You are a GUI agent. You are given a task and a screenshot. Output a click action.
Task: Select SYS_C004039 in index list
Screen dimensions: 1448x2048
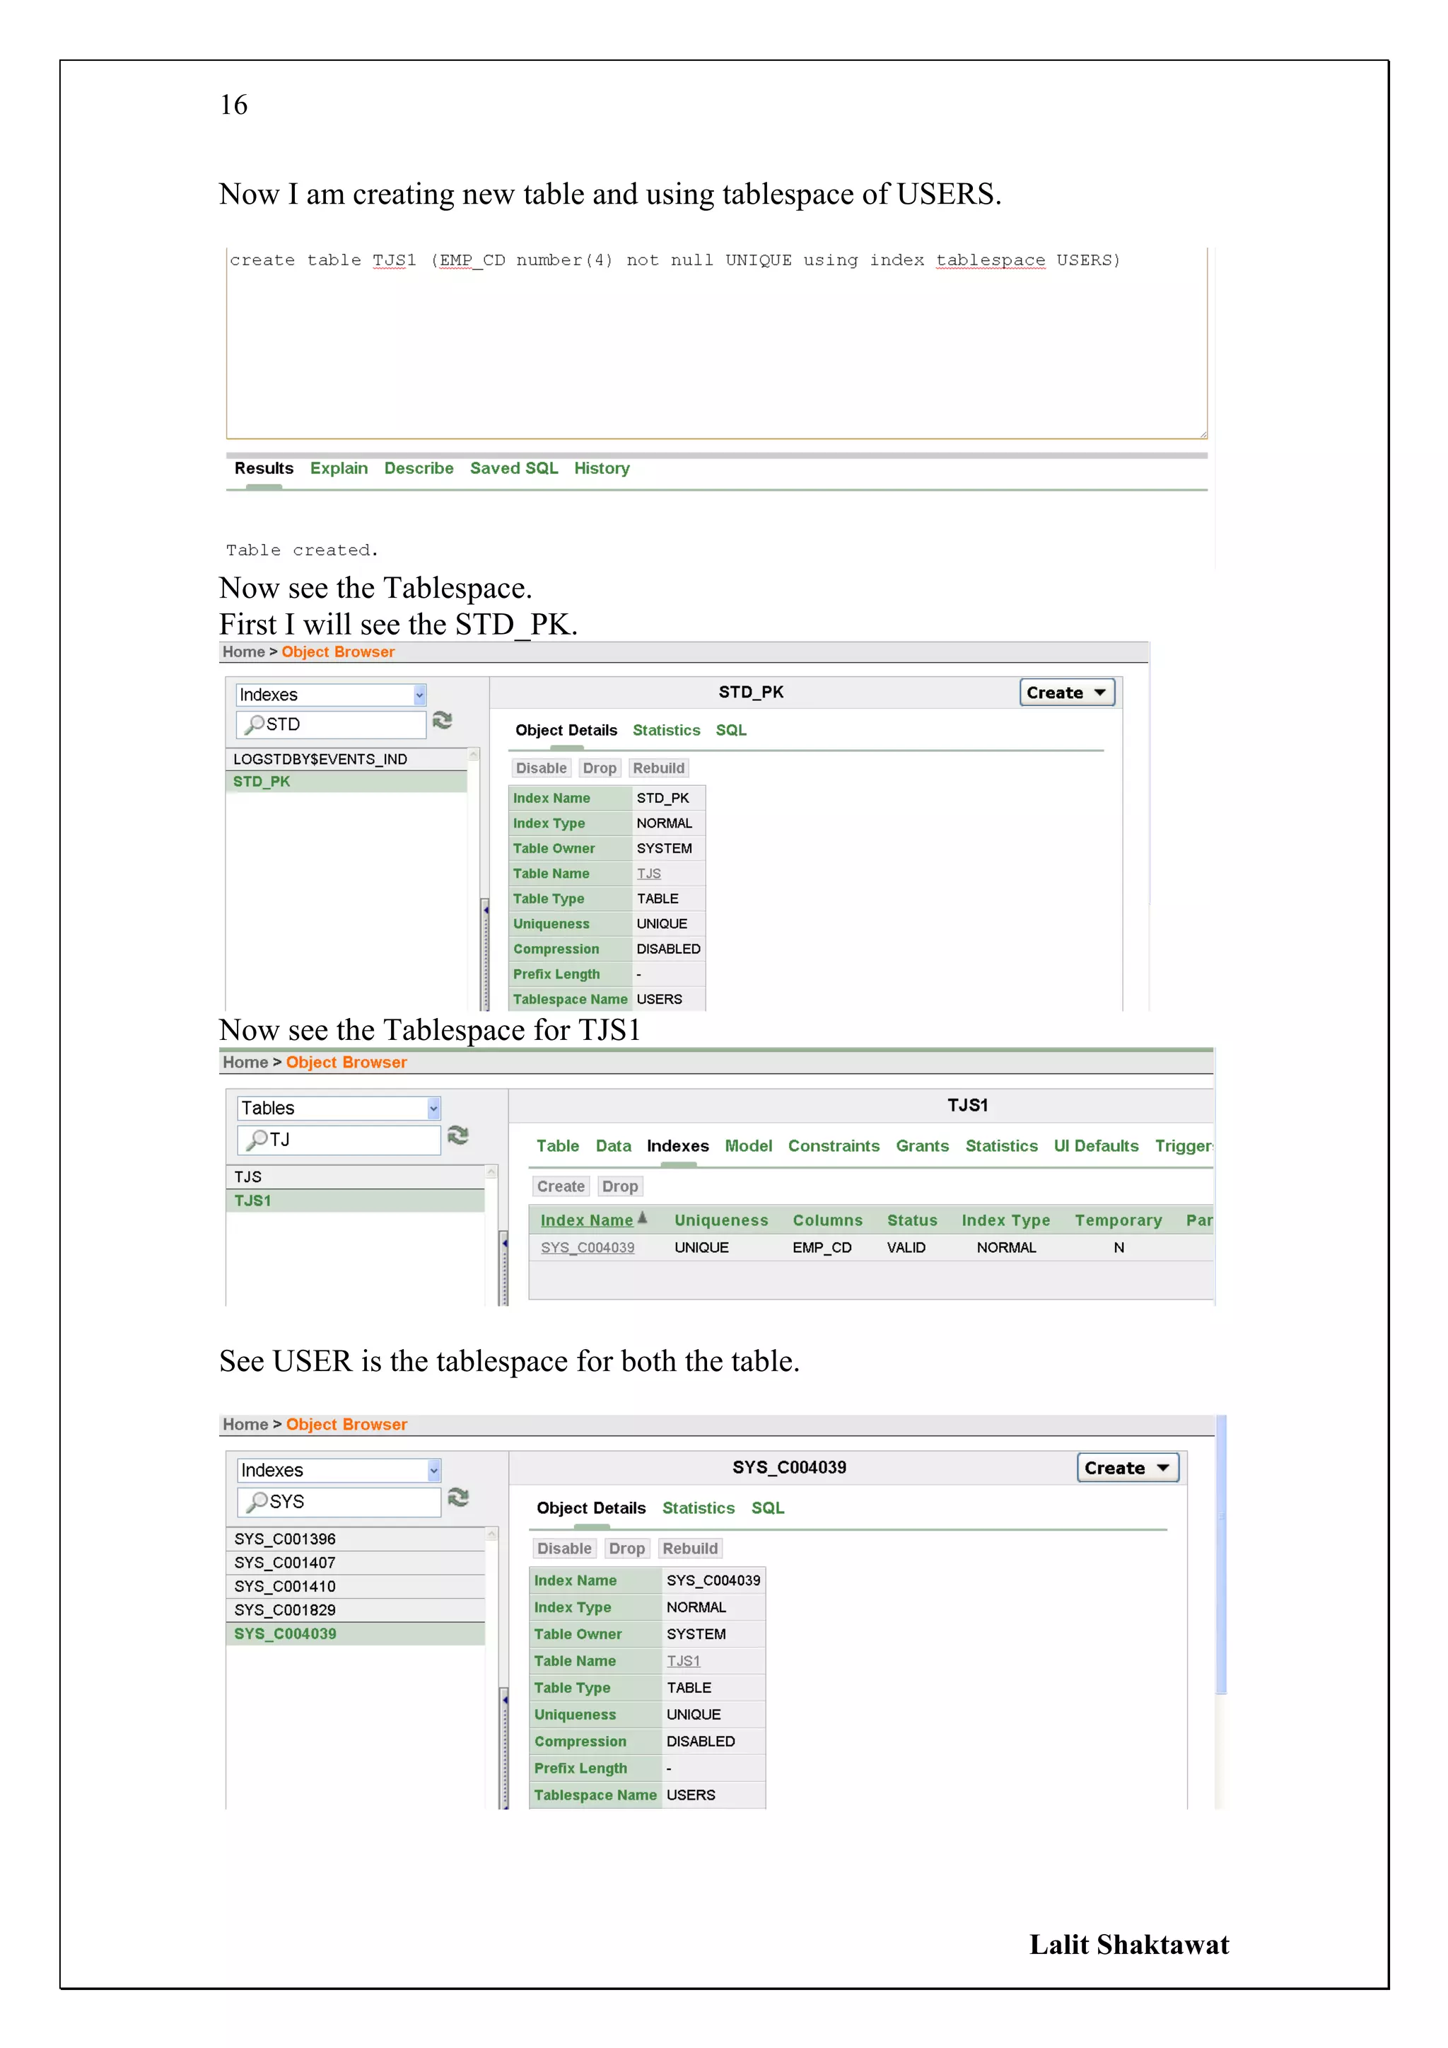point(355,1633)
